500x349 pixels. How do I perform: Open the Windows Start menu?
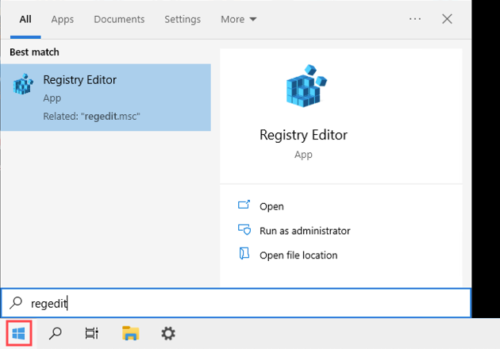(x=19, y=334)
